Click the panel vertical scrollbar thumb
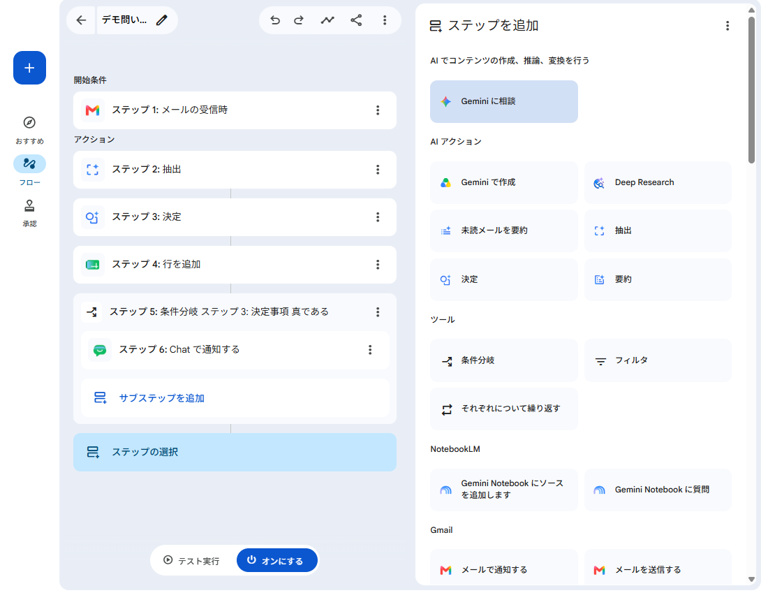 tap(751, 89)
